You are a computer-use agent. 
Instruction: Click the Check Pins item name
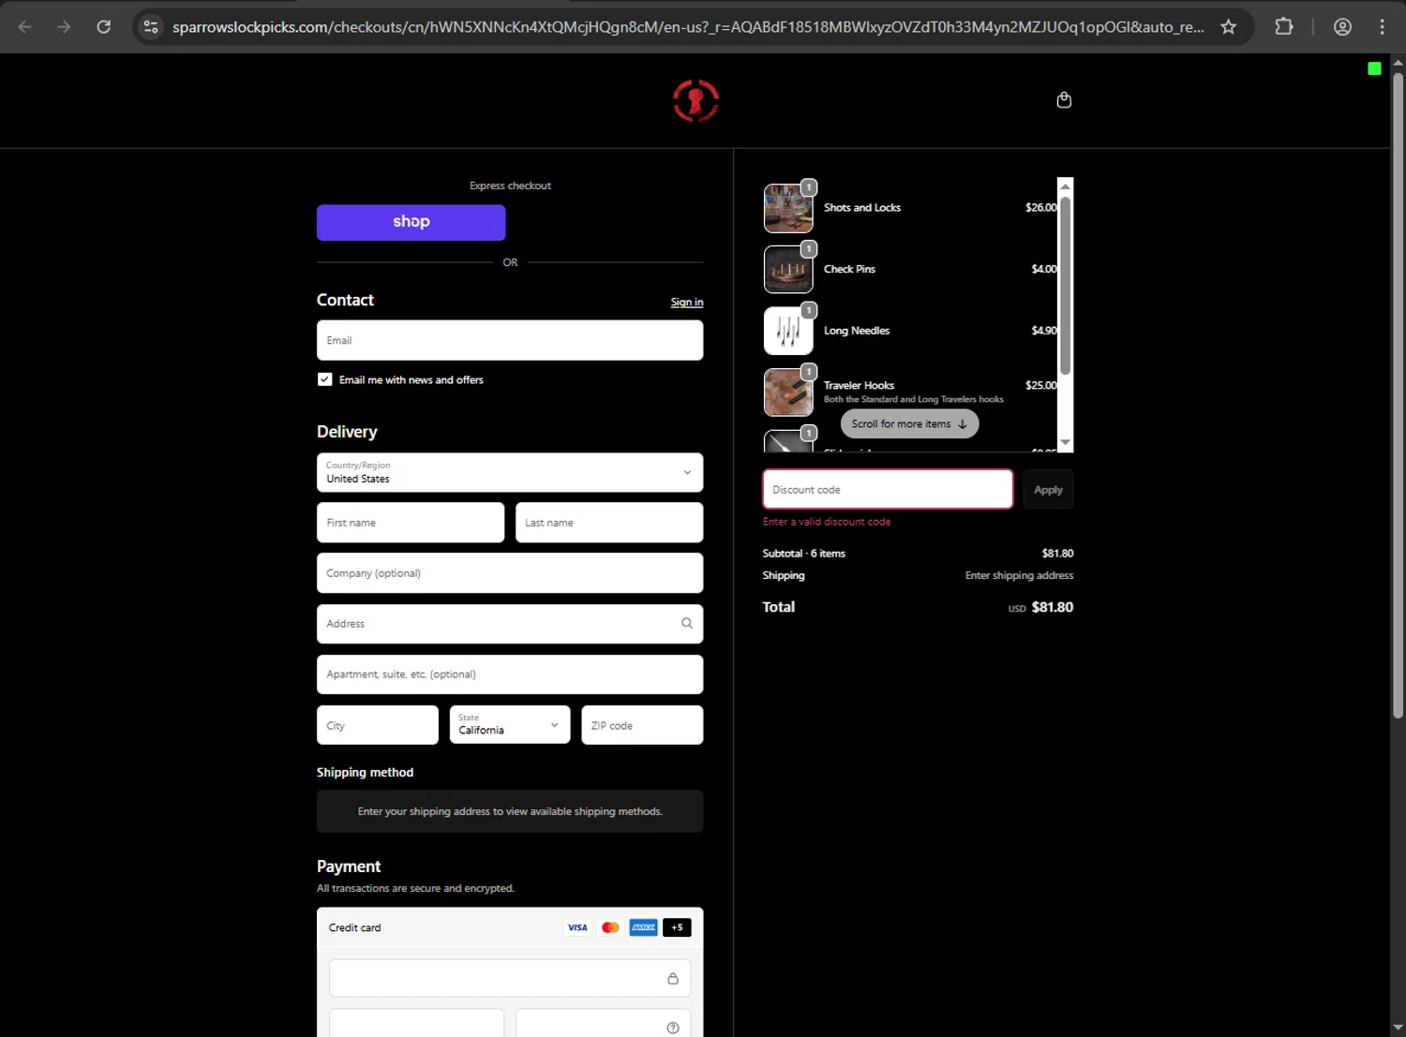849,269
